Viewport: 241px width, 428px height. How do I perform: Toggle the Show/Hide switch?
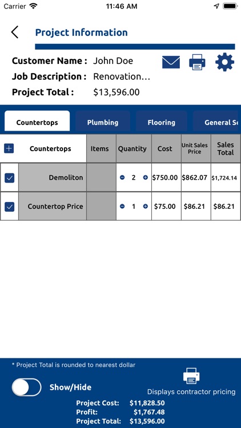point(26,387)
